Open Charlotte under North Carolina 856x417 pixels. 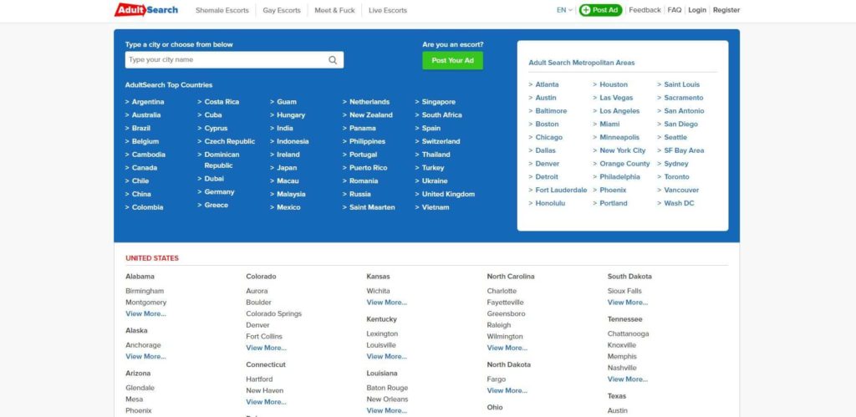click(x=502, y=292)
